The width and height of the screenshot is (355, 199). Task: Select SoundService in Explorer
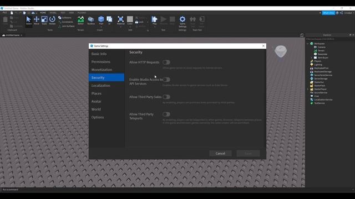319,93
